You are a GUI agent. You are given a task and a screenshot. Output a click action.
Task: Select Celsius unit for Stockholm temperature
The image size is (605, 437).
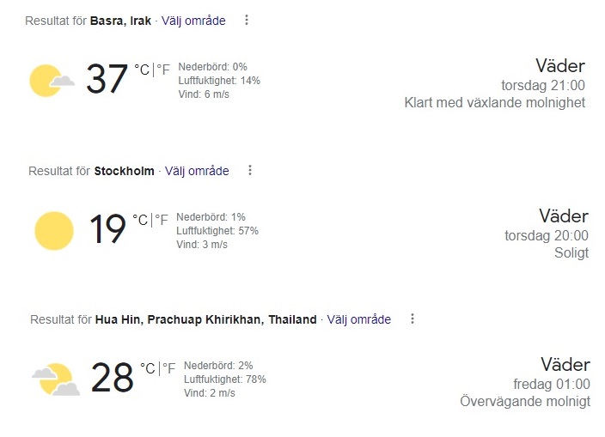[140, 220]
